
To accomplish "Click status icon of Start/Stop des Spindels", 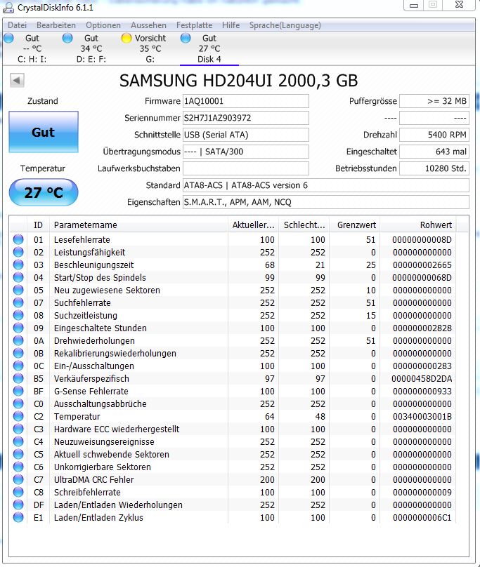I will coord(18,277).
